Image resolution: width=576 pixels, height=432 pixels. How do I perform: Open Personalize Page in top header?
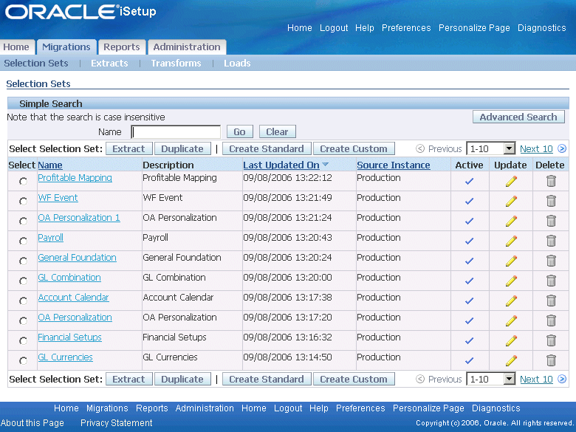(474, 28)
